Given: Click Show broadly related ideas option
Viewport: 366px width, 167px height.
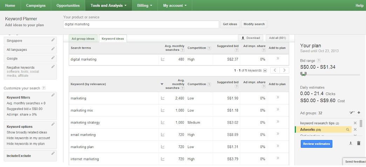Looking at the screenshot, I should [27, 132].
